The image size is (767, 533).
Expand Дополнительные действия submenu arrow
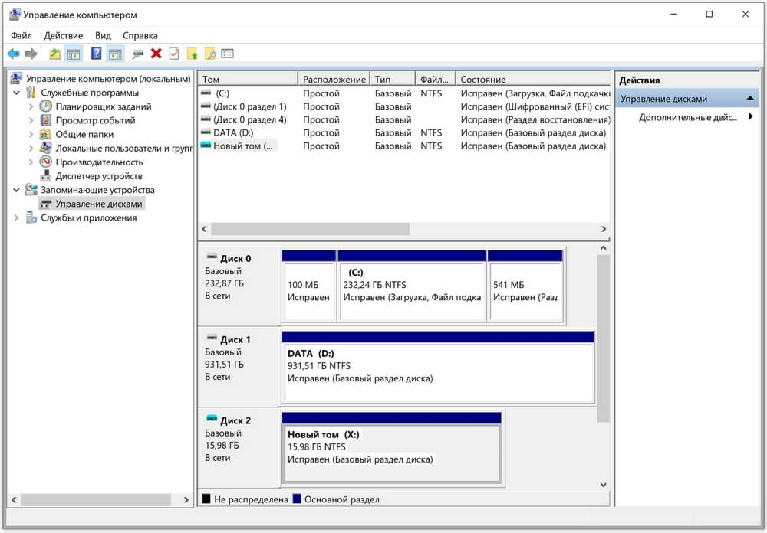pyautogui.click(x=751, y=117)
